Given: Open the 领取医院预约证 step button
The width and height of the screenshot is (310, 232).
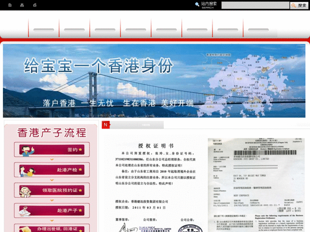Looking at the screenshot, I should coord(52,190).
